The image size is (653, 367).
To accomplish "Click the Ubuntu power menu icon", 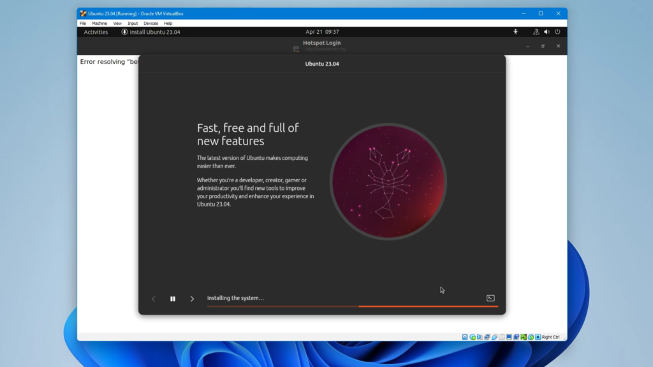I will coord(557,32).
